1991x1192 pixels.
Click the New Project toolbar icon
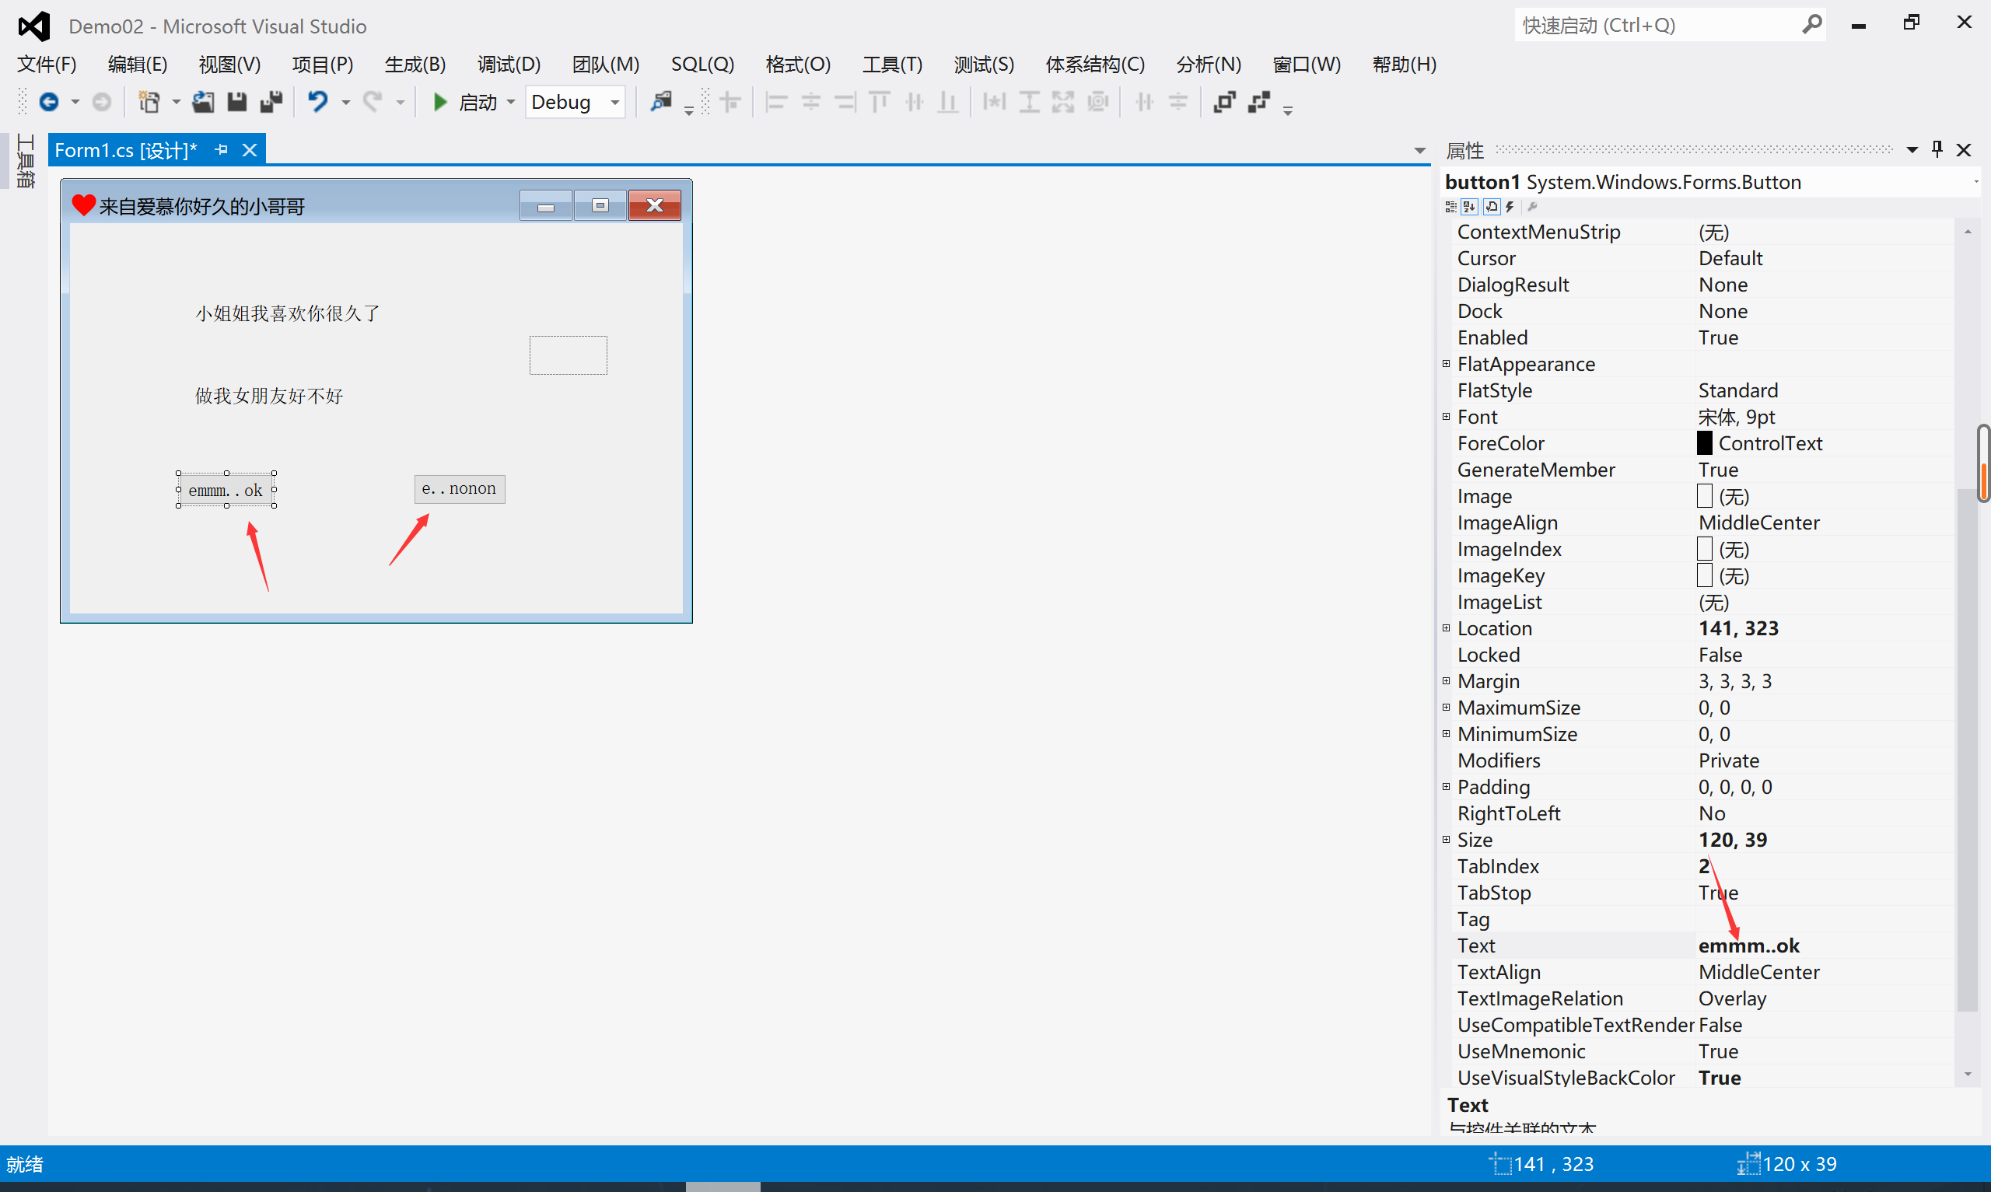(x=149, y=102)
